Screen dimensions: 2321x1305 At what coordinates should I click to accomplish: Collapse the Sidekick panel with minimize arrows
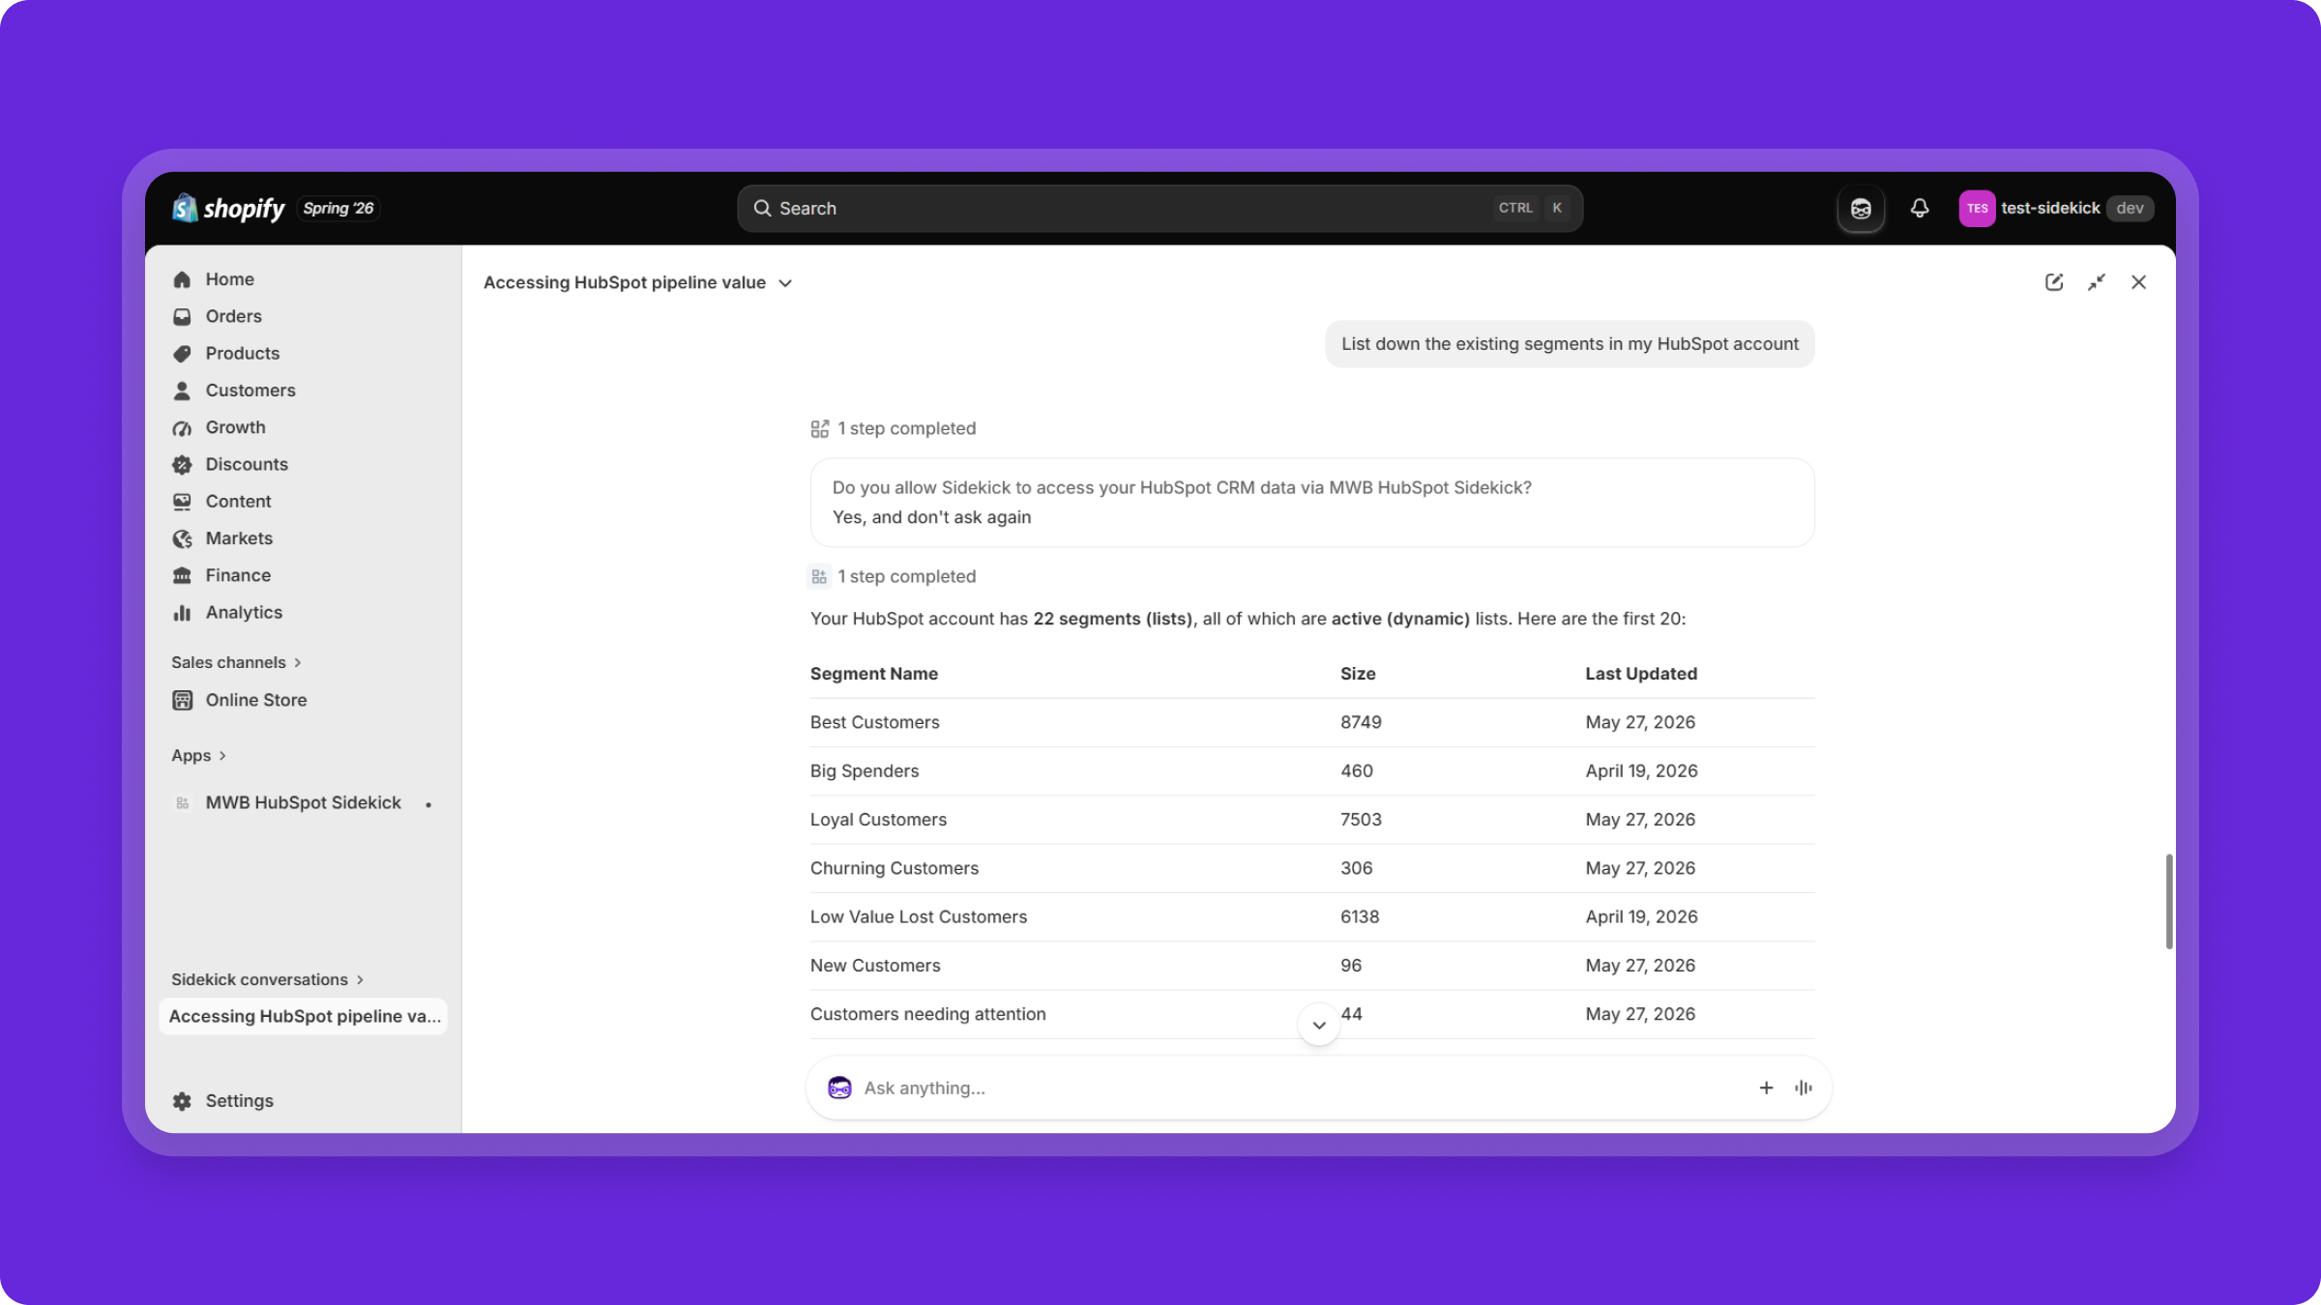click(2097, 282)
